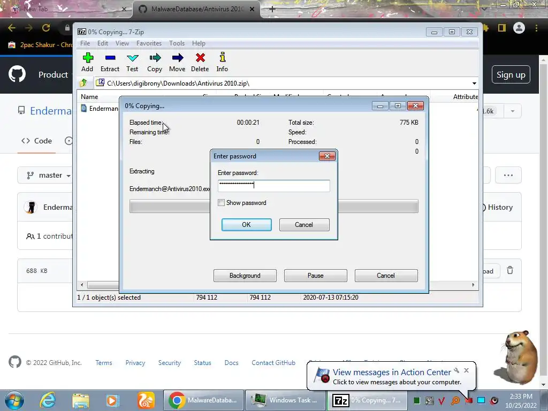Click the Delete toolbar icon in 7-Zip

200,62
